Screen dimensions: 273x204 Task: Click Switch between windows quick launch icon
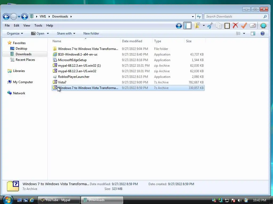[x=26, y=200]
